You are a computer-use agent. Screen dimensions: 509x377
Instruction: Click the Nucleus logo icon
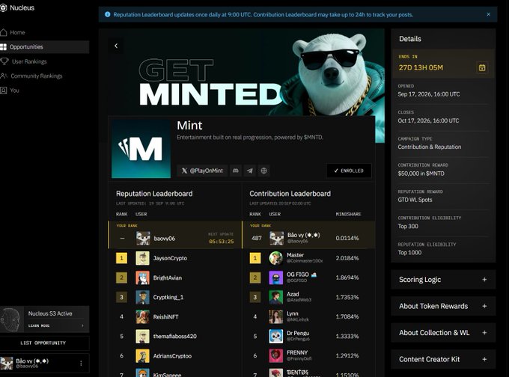[x=3, y=7]
